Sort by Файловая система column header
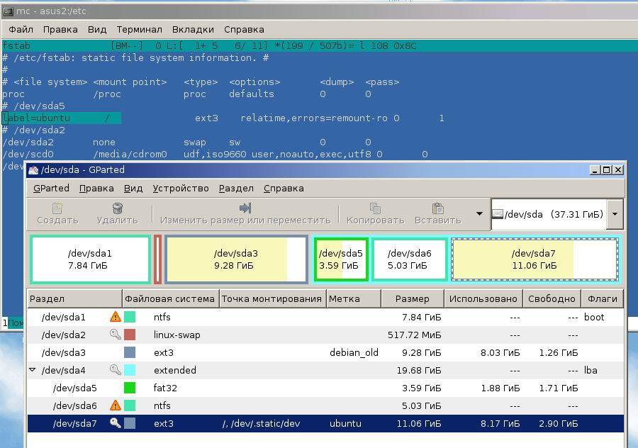This screenshot has height=448, width=638. point(170,298)
